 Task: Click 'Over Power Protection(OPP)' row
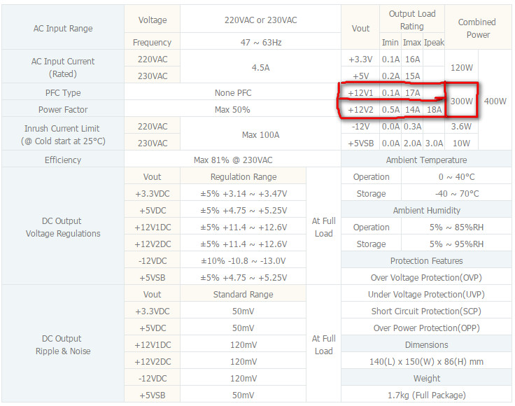click(426, 328)
